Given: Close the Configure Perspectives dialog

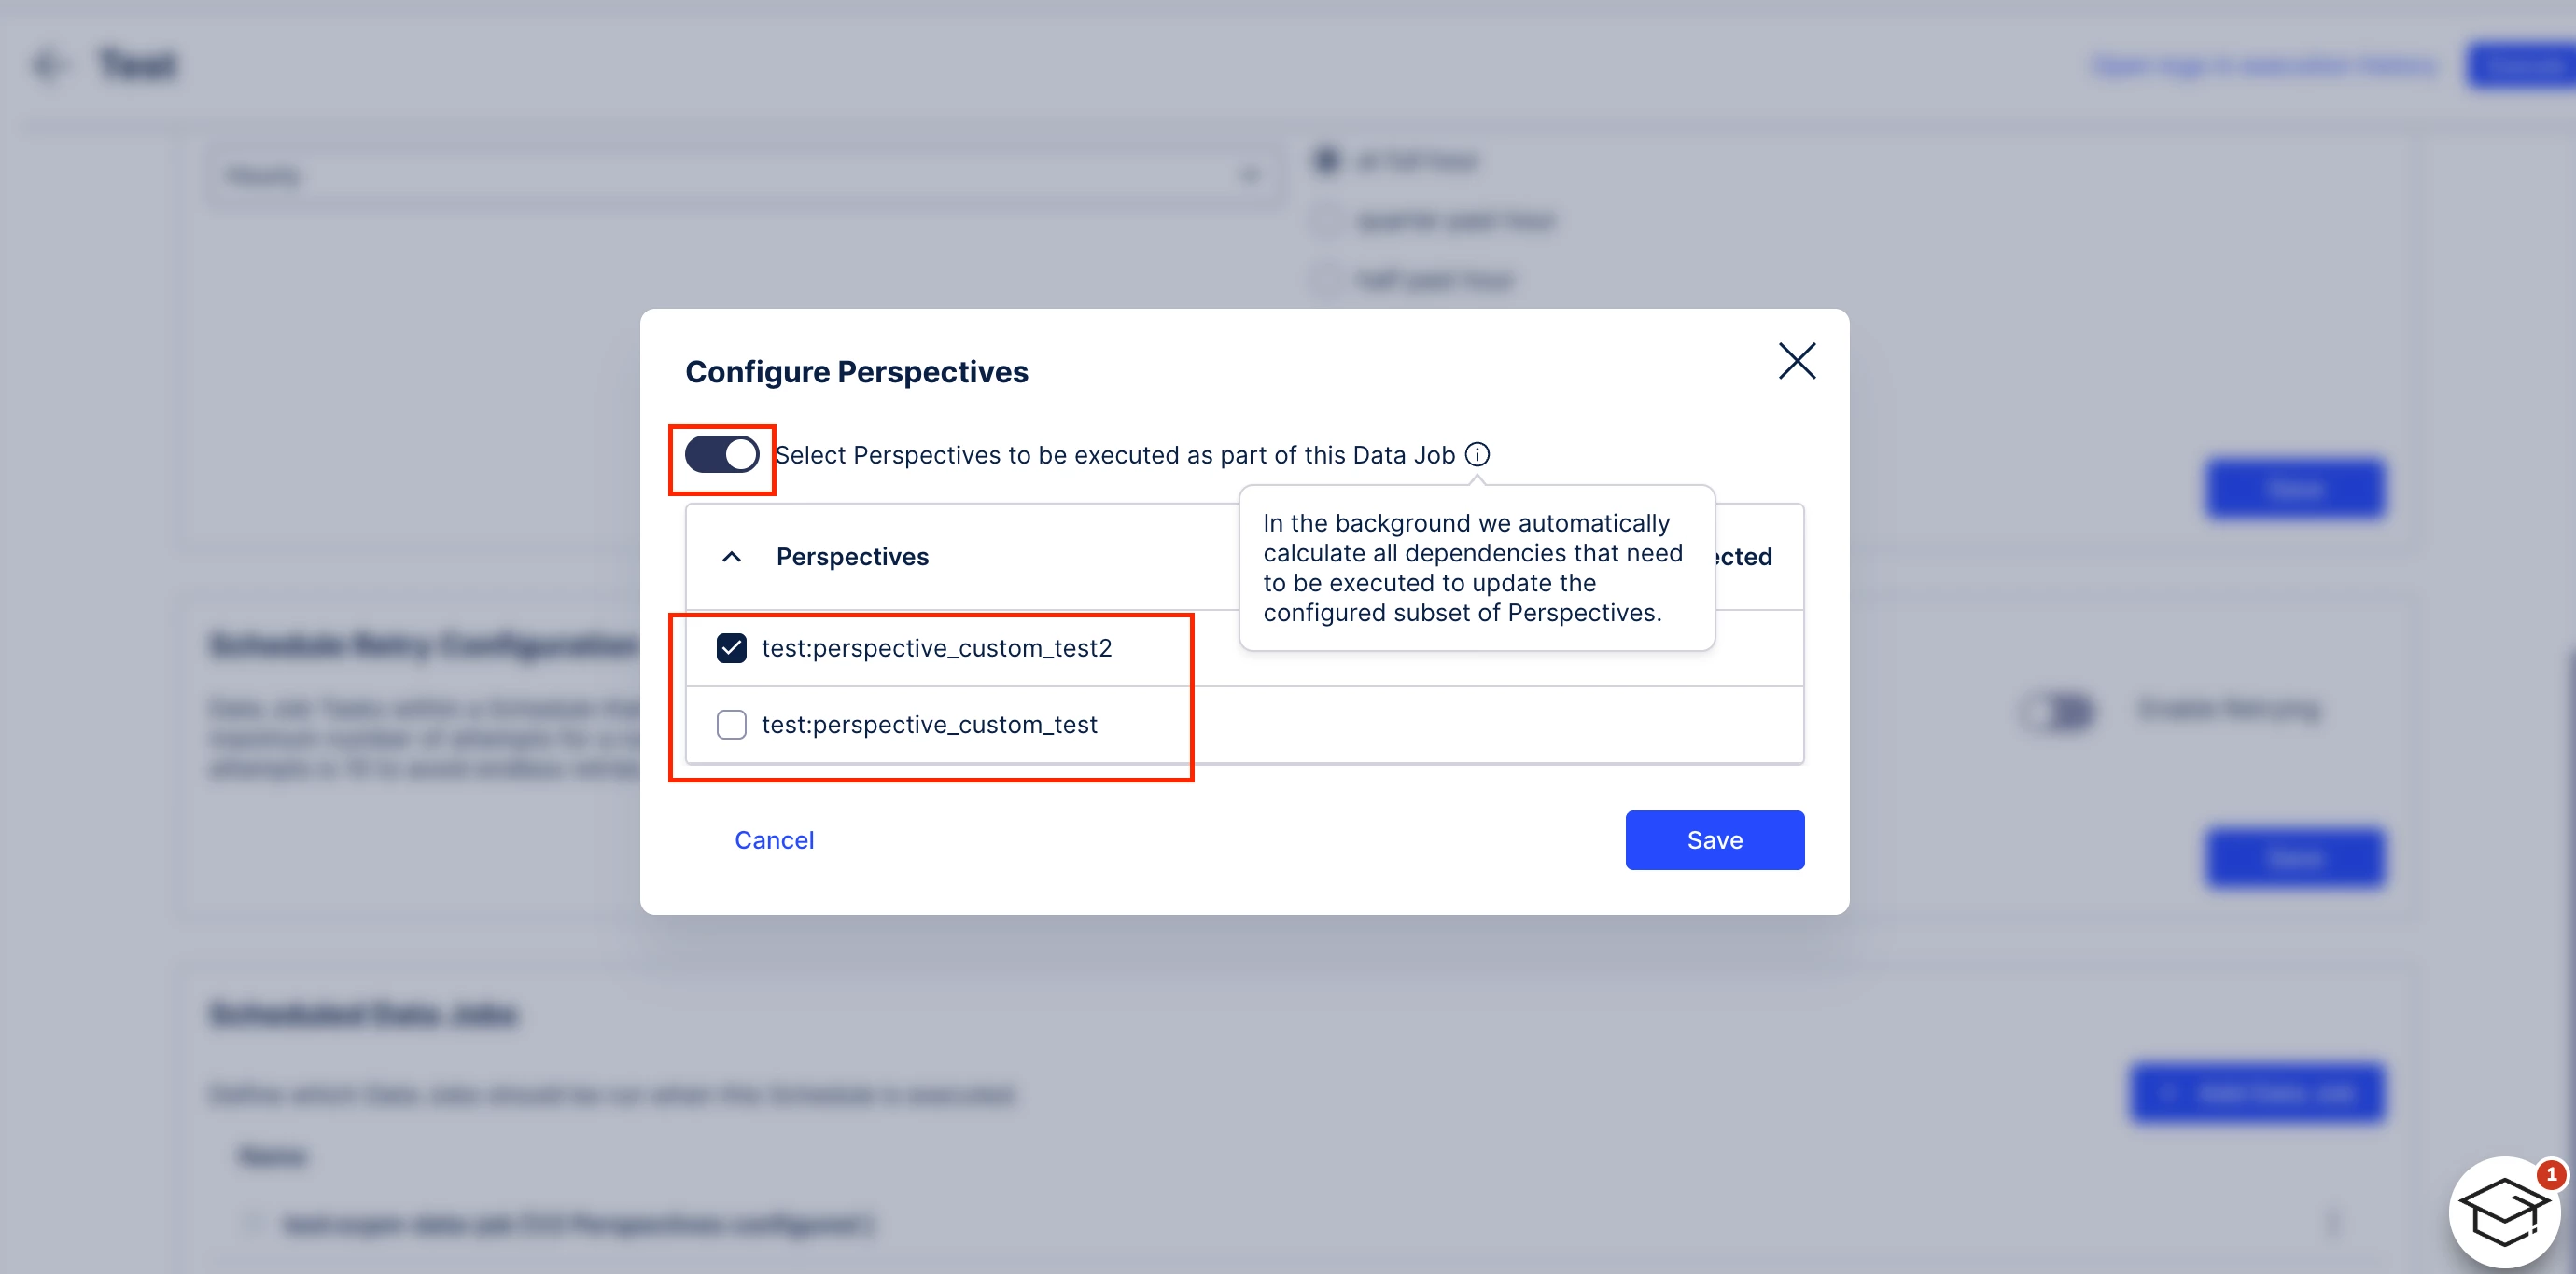Looking at the screenshot, I should tap(1796, 361).
